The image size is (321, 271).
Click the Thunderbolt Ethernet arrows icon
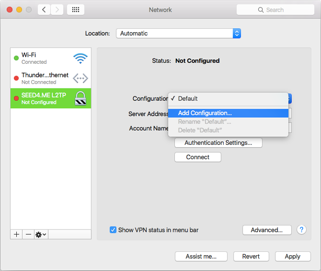[x=80, y=78]
